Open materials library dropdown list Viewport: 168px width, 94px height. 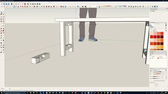[x=160, y=31]
